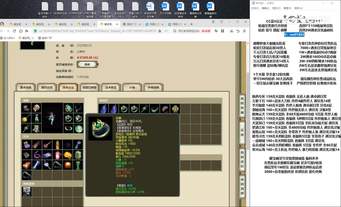Image resolution: width=341 pixels, height=207 pixels.
Task: Open Notepad 帮助(H) menu
Action: tap(298, 8)
